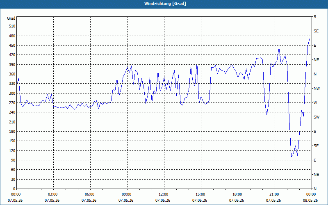328x205 pixels.
Task: Select compass label SE level with 480
Action: tap(316, 31)
